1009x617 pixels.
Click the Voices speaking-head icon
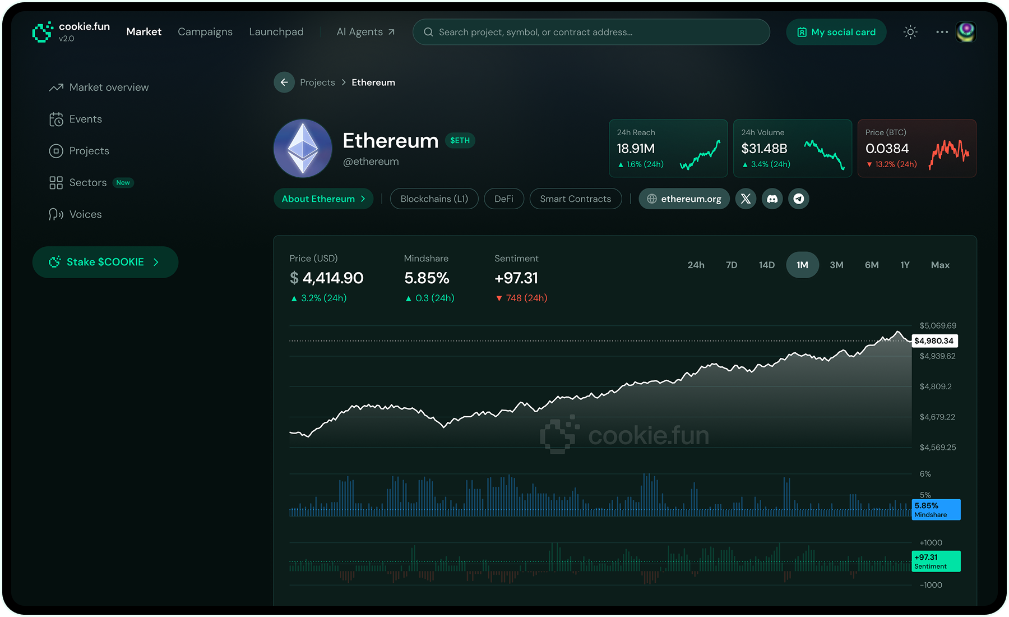tap(56, 214)
